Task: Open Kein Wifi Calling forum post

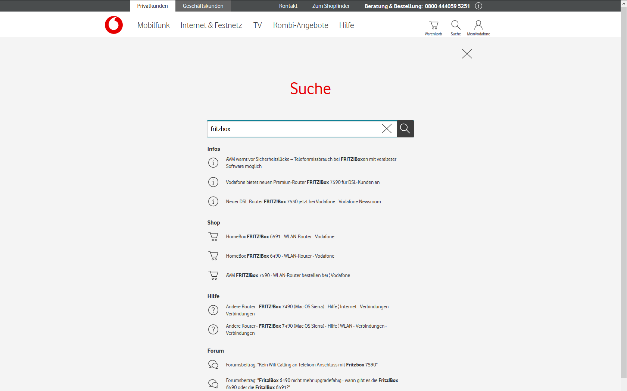Action: coord(302,365)
